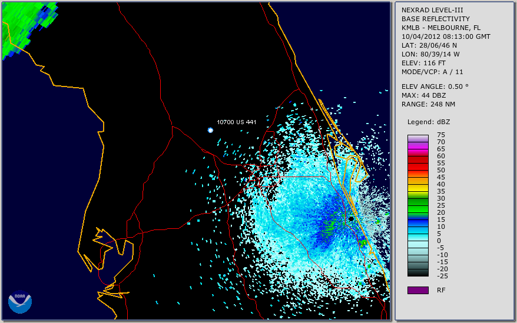Click the BASE REFLECTIVITY text line
The width and height of the screenshot is (517, 323).
tap(435, 19)
